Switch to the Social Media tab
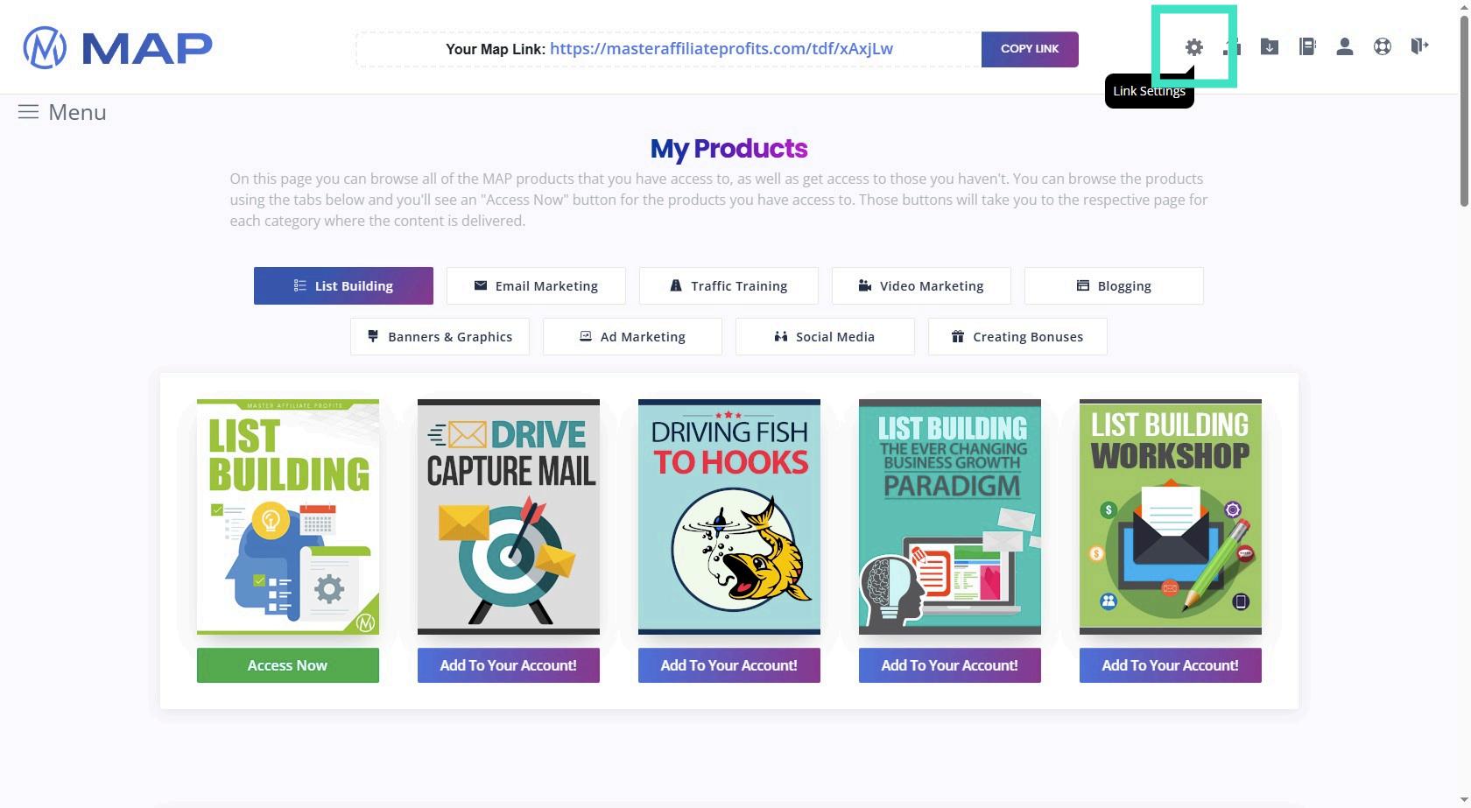 (x=825, y=336)
